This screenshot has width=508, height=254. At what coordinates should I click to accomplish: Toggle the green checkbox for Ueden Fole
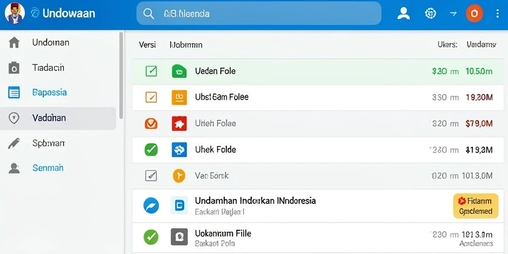pos(151,71)
